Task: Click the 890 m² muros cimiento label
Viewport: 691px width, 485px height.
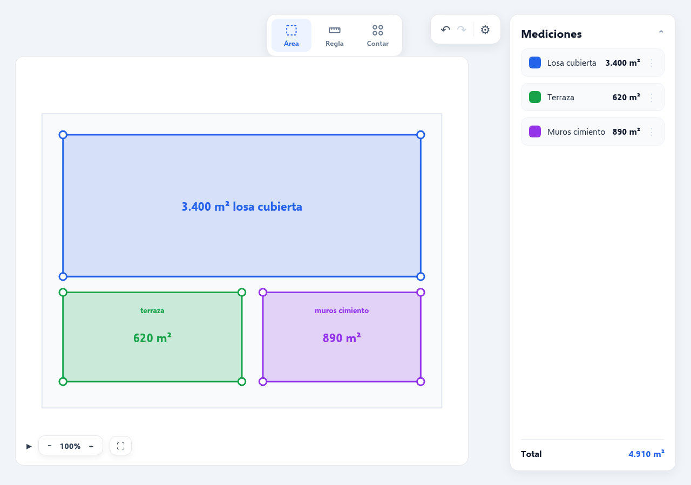Action: [342, 338]
